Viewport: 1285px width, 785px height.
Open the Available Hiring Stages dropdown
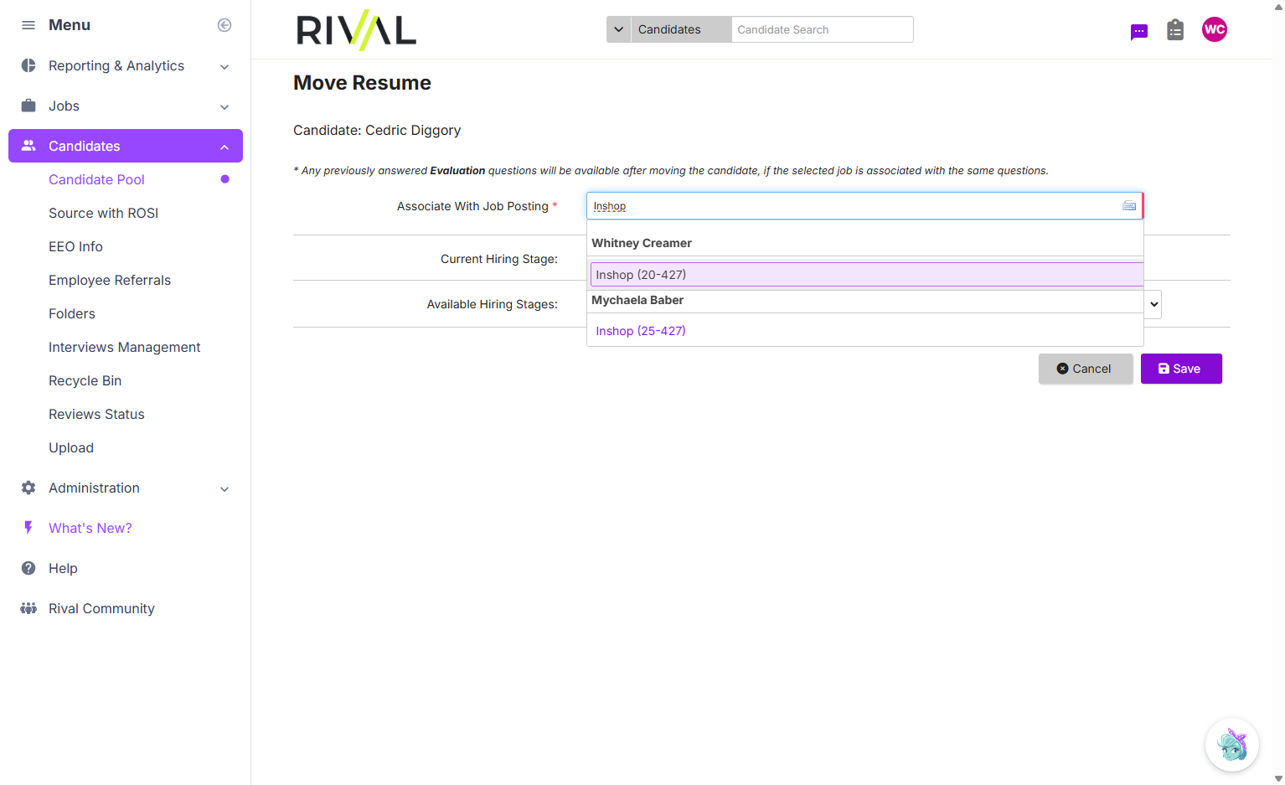1153,304
